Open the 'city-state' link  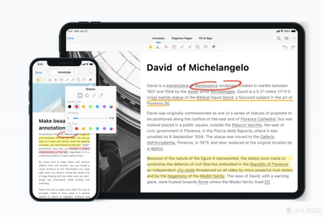186,170
